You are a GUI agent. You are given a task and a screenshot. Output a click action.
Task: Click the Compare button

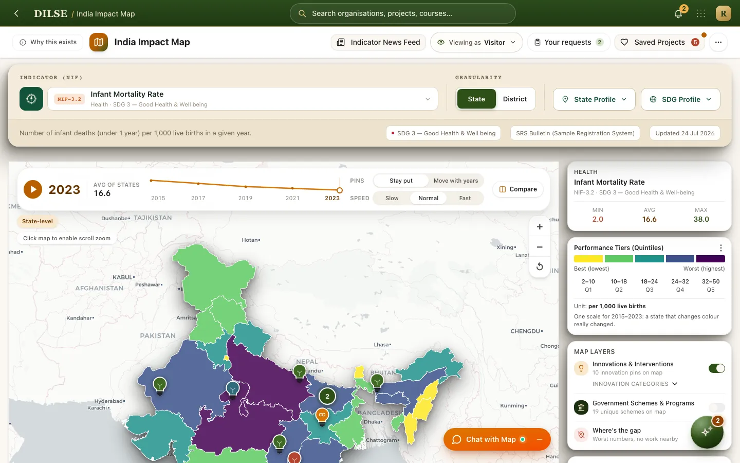518,189
